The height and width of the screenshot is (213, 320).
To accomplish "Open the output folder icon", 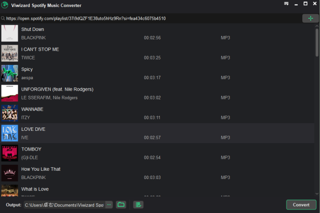I will click(121, 205).
